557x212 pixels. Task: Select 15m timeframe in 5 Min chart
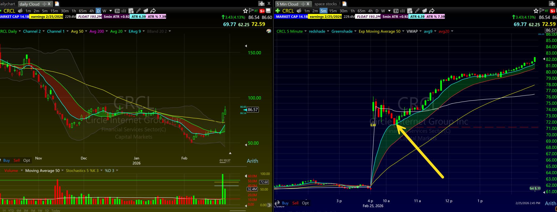pyautogui.click(x=333, y=11)
